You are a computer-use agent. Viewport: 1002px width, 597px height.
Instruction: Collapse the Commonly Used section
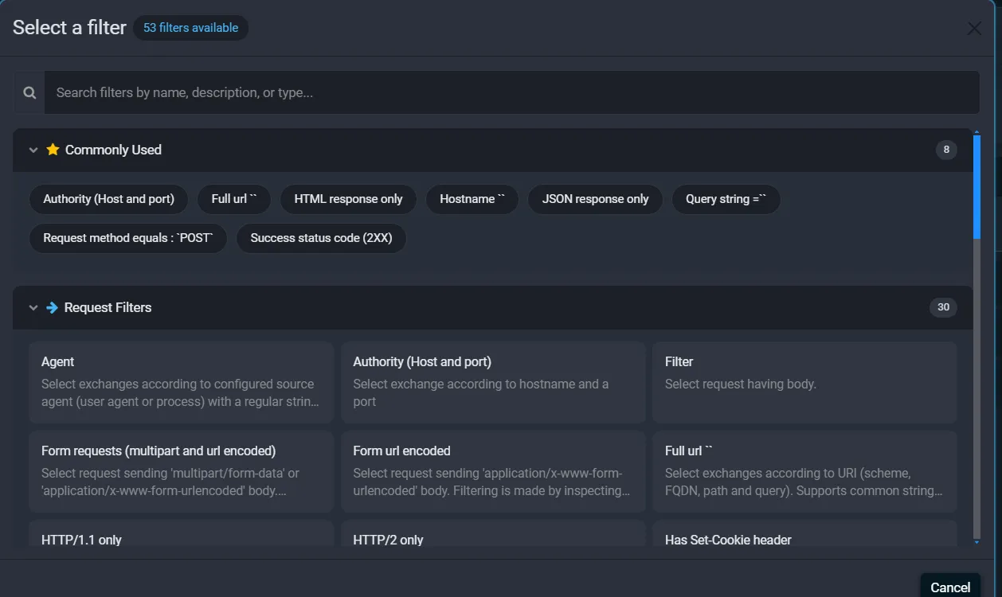coord(33,150)
